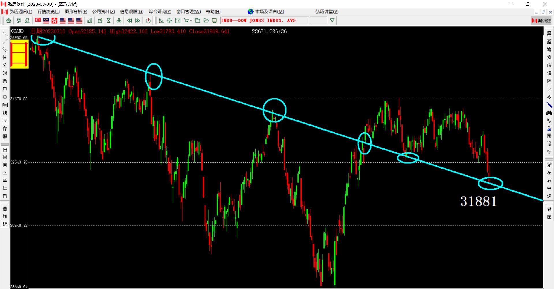Viewport: 554px width, 289px height.
Task: Select the hatched fill drawing tool
Action: 5,105
